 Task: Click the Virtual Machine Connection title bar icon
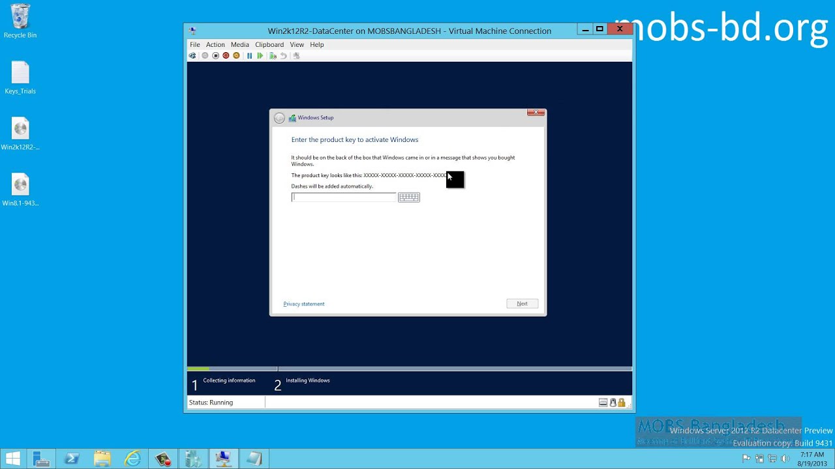tap(192, 31)
